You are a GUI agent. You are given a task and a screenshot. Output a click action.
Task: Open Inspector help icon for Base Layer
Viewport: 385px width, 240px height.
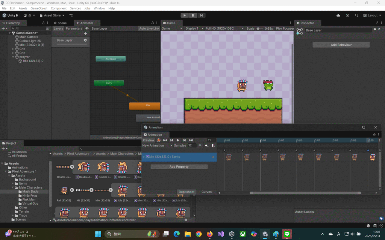click(375, 29)
